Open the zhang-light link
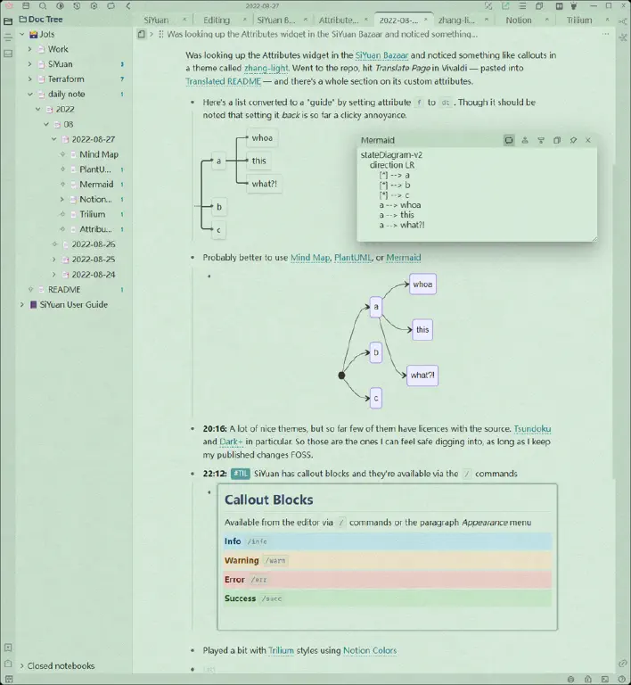Screen dimensions: 631x685 pos(266,68)
